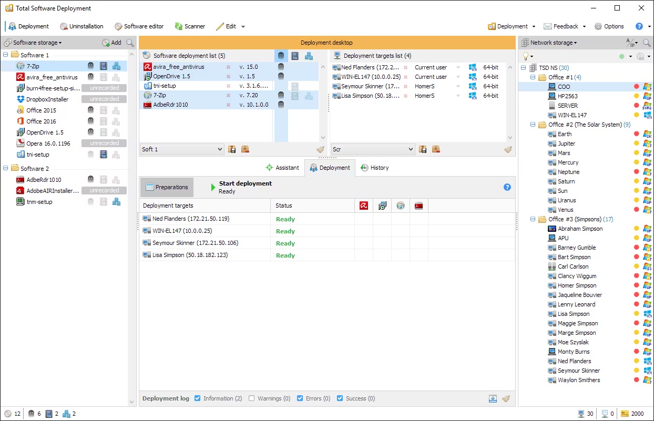Click the light bulb icon in Network storage
Image resolution: width=654 pixels, height=421 pixels.
click(525, 56)
